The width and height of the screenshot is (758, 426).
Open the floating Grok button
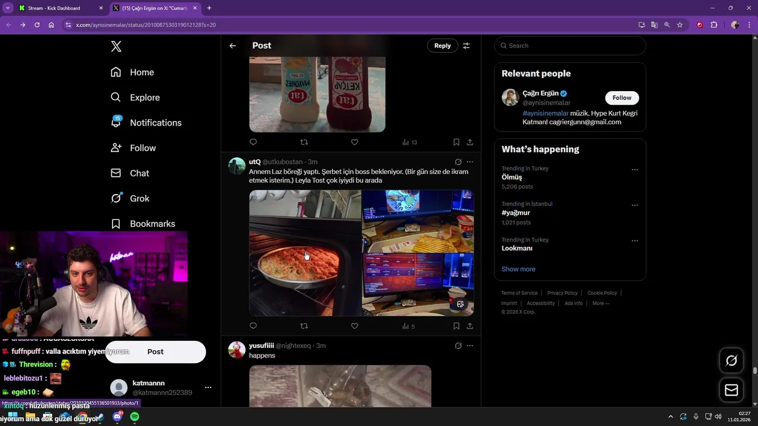pyautogui.click(x=731, y=360)
